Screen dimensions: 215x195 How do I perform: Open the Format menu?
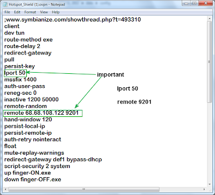tap(30, 12)
